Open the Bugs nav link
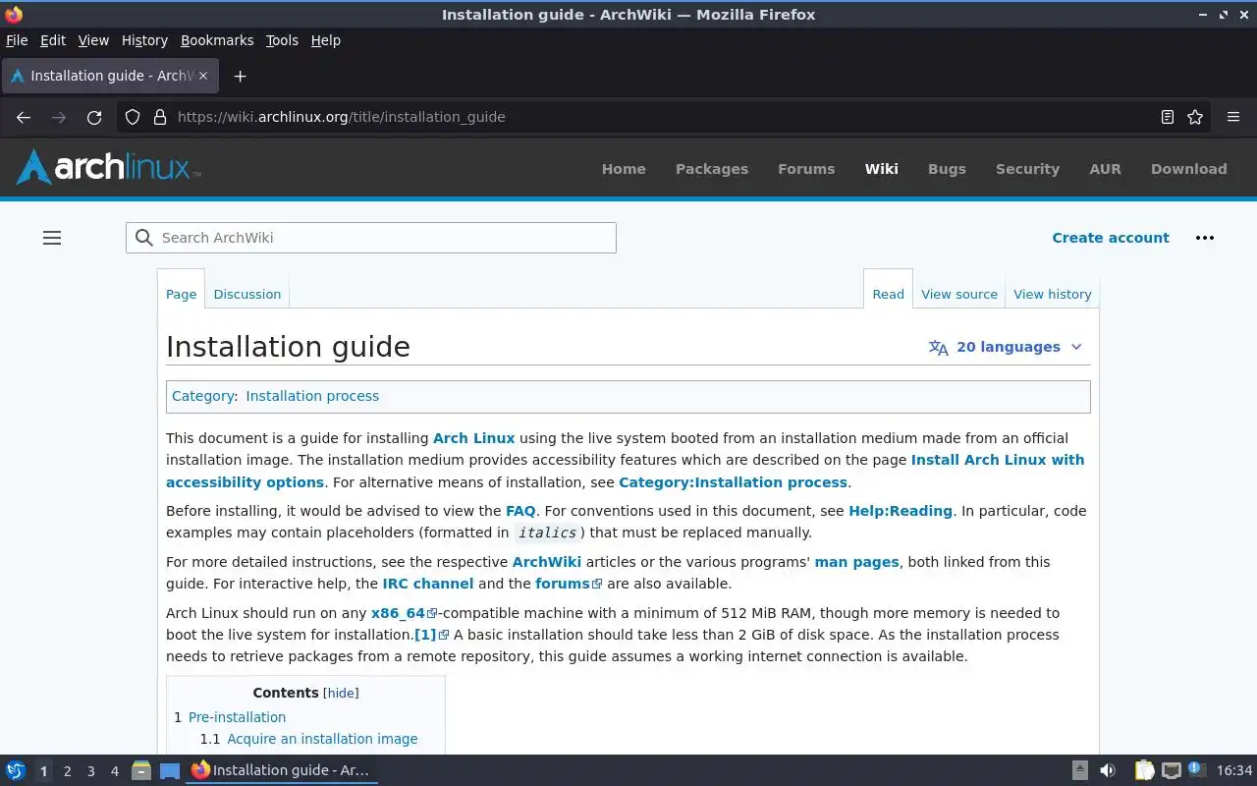 (x=947, y=169)
